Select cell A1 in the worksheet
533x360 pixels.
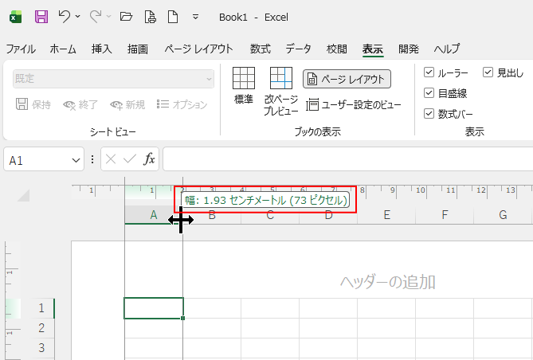click(x=154, y=308)
